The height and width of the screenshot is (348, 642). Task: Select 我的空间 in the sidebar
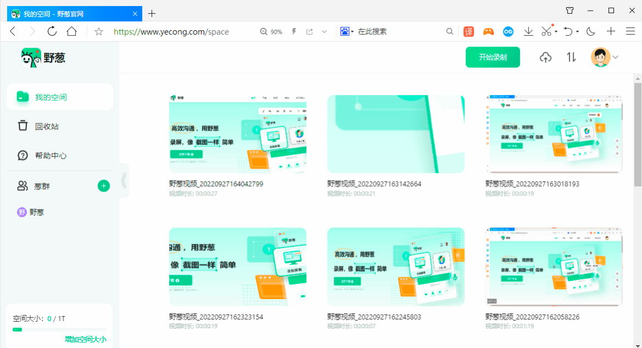pyautogui.click(x=60, y=97)
